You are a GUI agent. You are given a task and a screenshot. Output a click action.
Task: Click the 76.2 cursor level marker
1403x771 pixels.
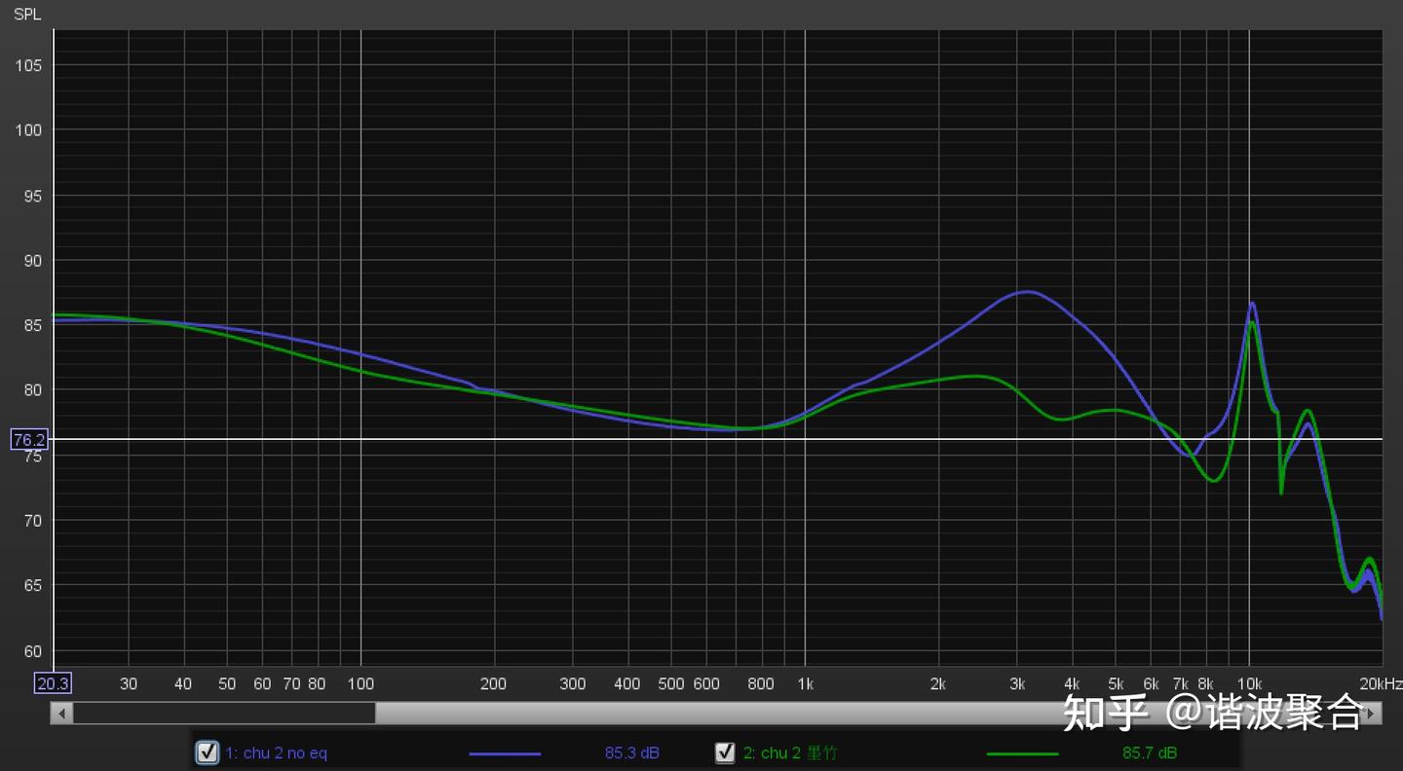(29, 440)
